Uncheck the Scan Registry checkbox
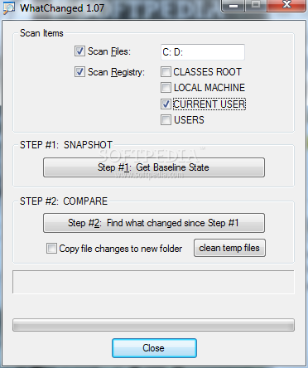The width and height of the screenshot is (308, 368). coord(79,72)
